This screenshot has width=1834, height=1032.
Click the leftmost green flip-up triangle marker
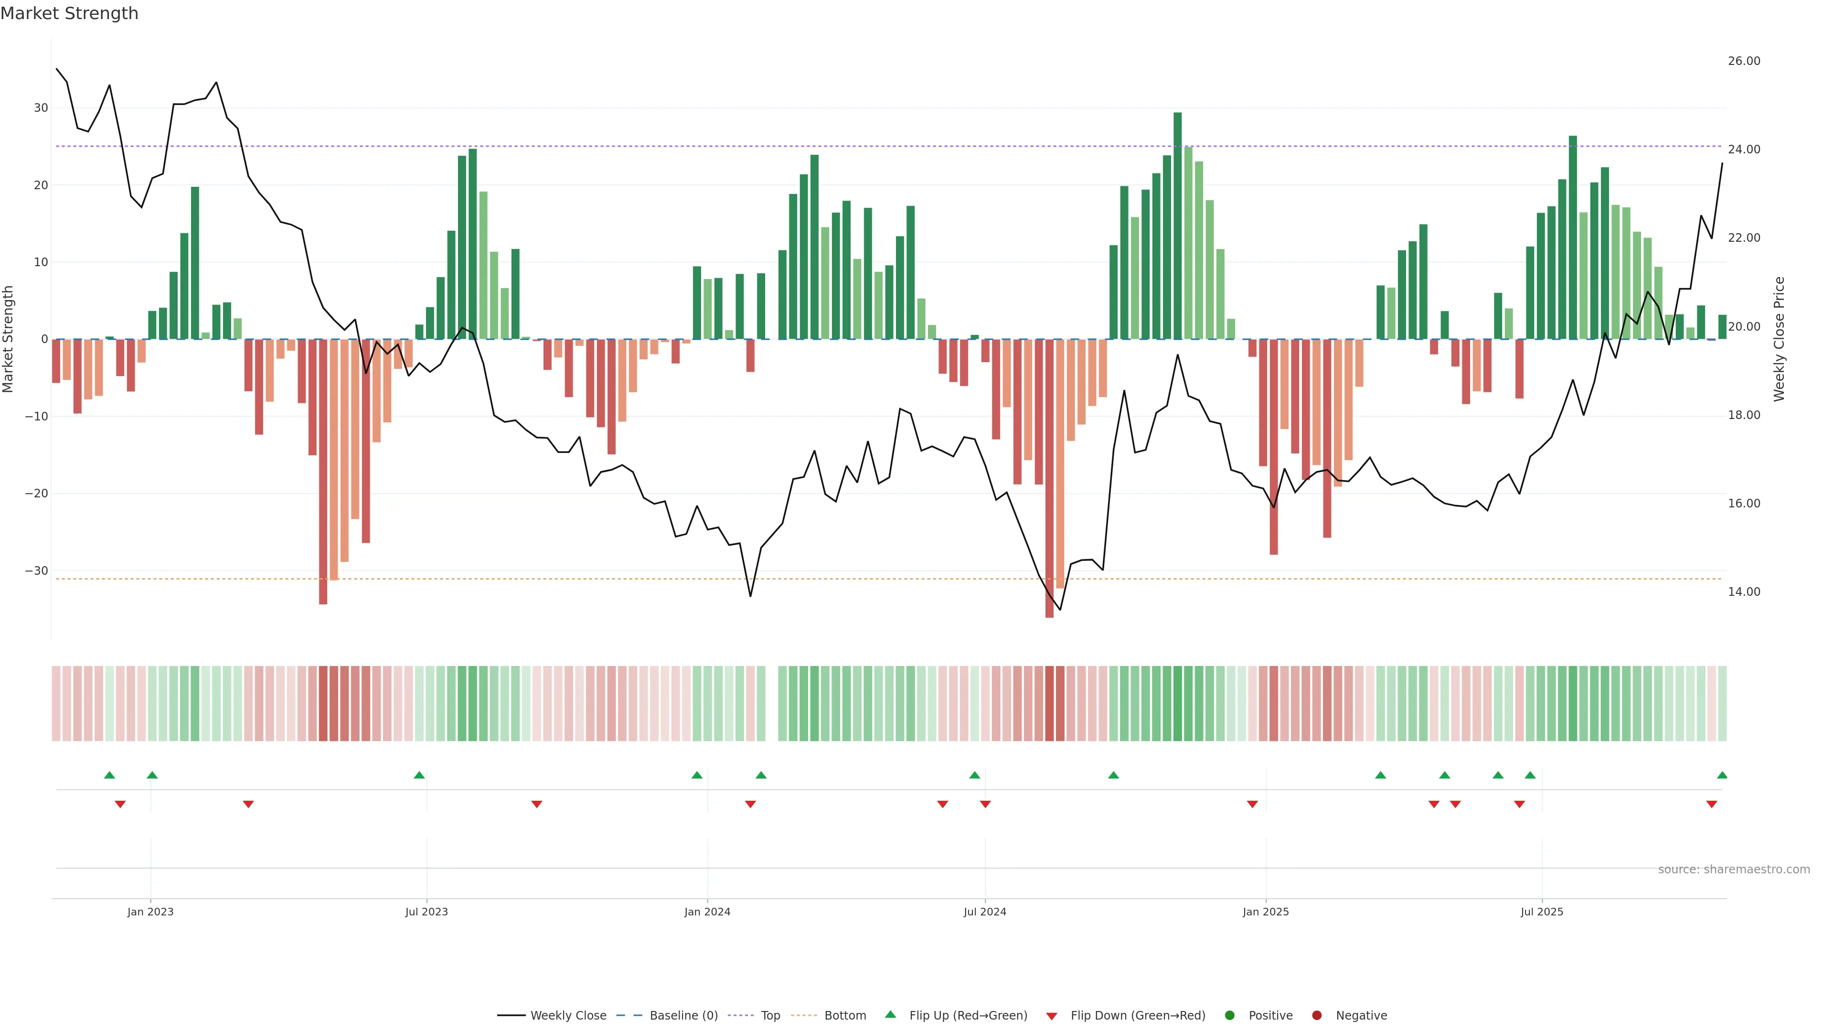pos(109,775)
